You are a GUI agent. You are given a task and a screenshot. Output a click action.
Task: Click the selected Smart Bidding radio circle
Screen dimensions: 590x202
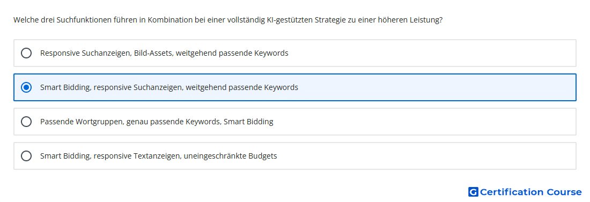point(26,87)
